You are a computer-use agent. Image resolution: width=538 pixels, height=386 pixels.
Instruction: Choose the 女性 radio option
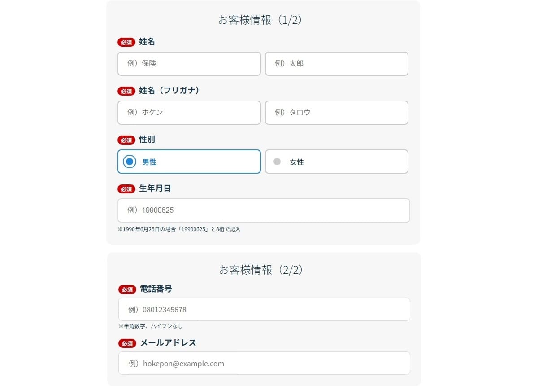[337, 162]
